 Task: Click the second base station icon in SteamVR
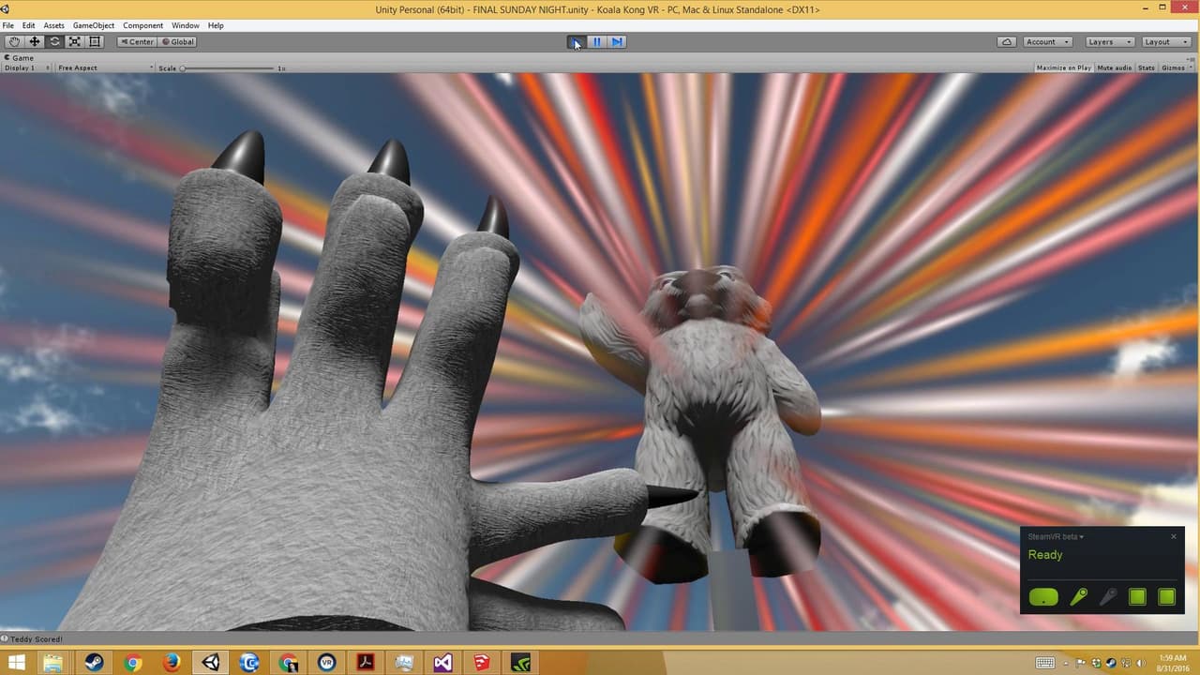pos(1166,597)
